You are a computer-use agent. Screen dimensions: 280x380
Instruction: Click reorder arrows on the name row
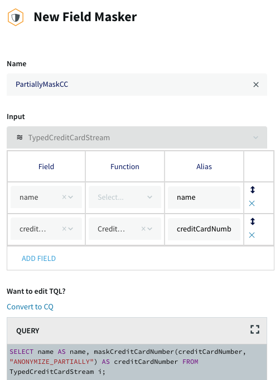(253, 190)
